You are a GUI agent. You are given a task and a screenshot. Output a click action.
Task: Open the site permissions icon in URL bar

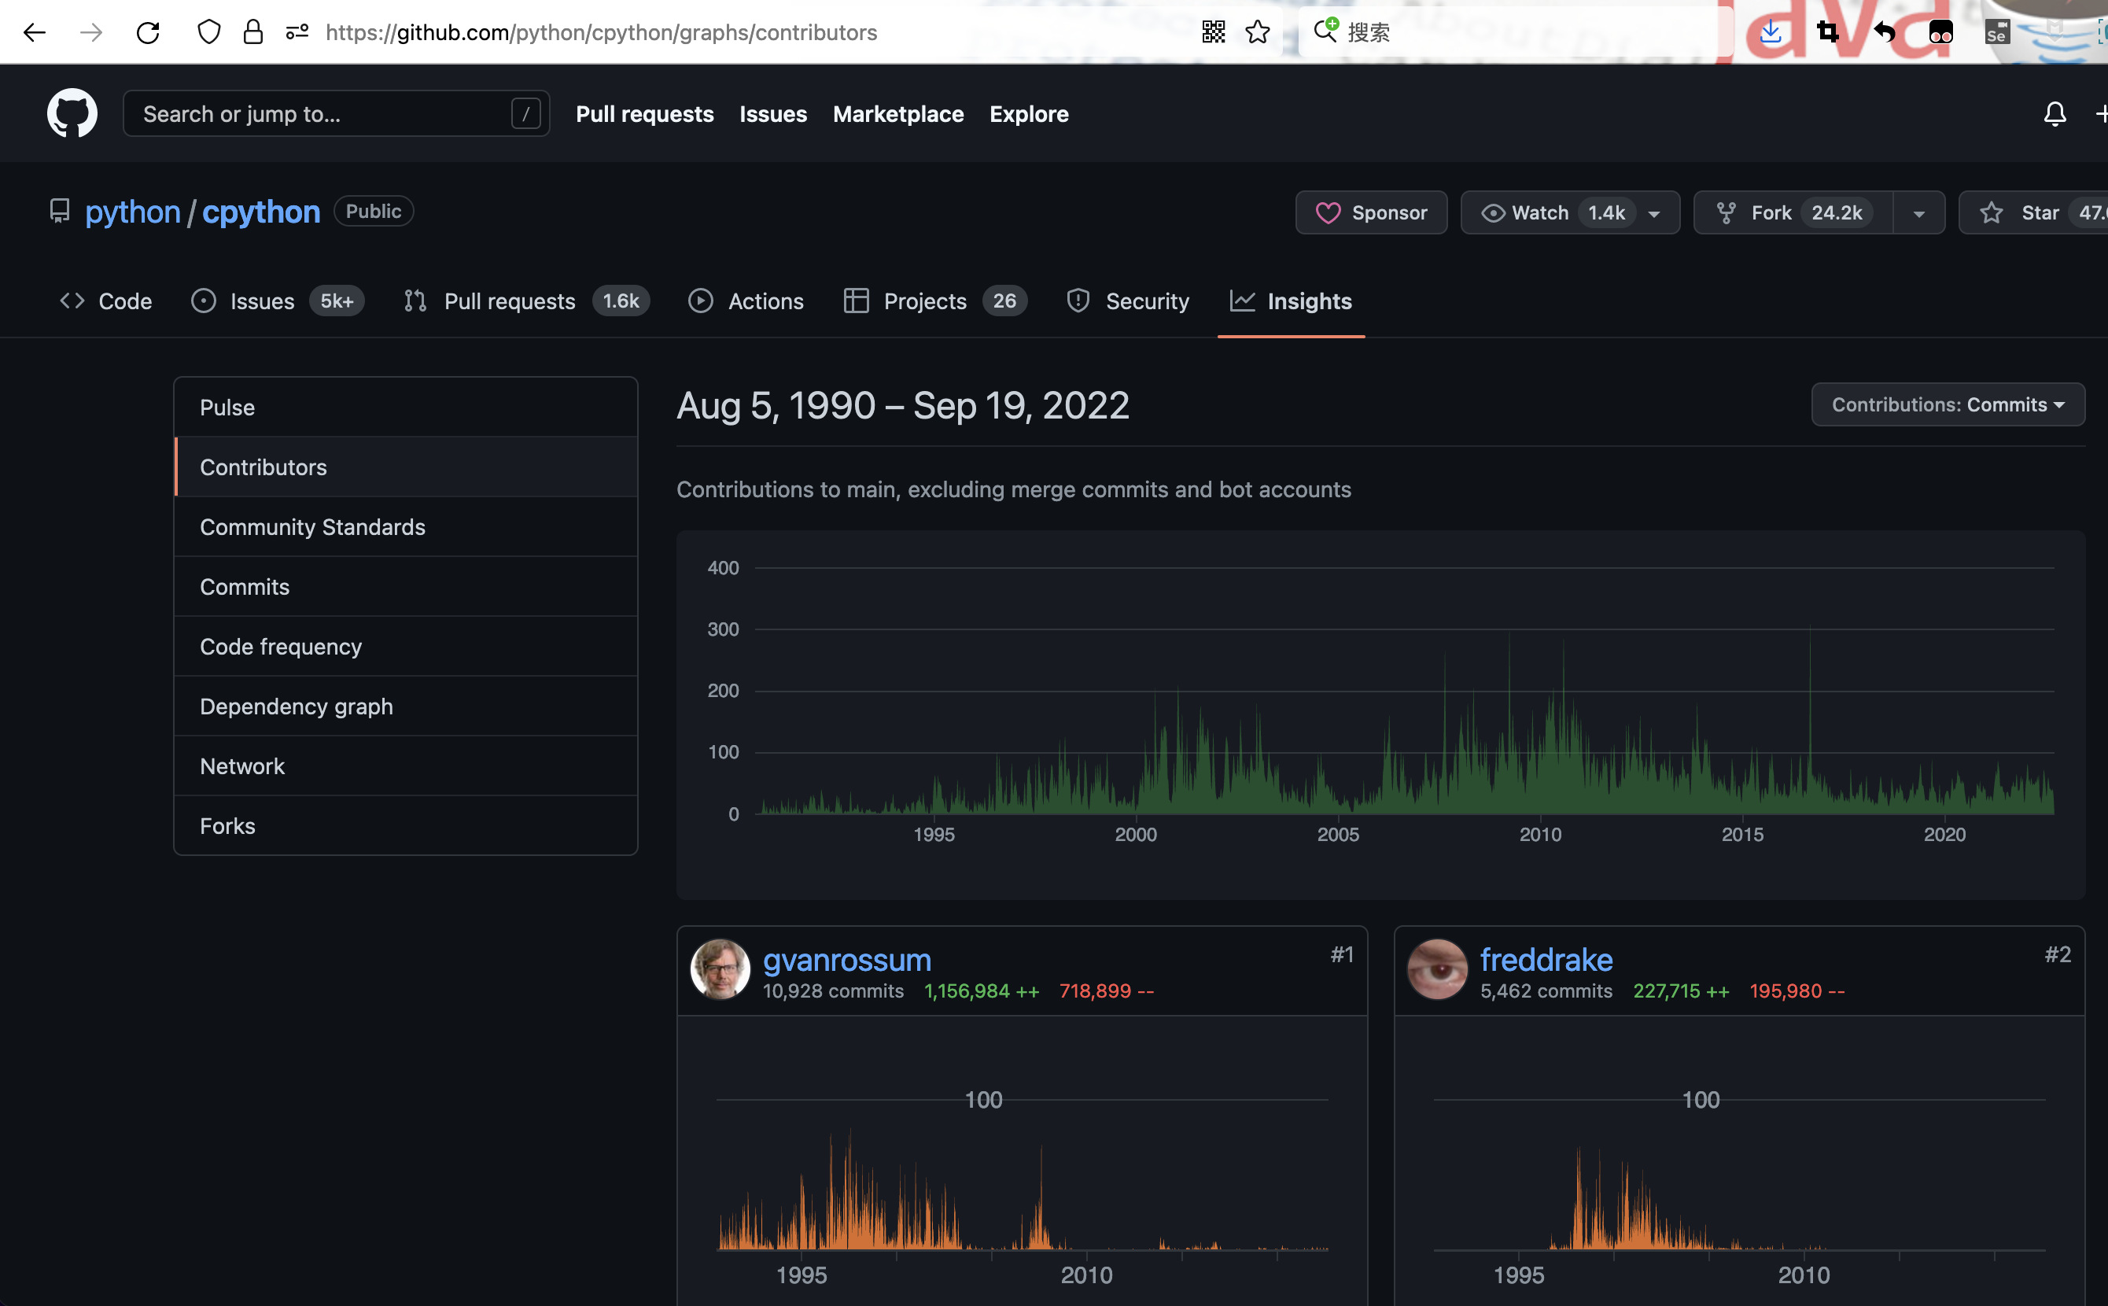(297, 33)
